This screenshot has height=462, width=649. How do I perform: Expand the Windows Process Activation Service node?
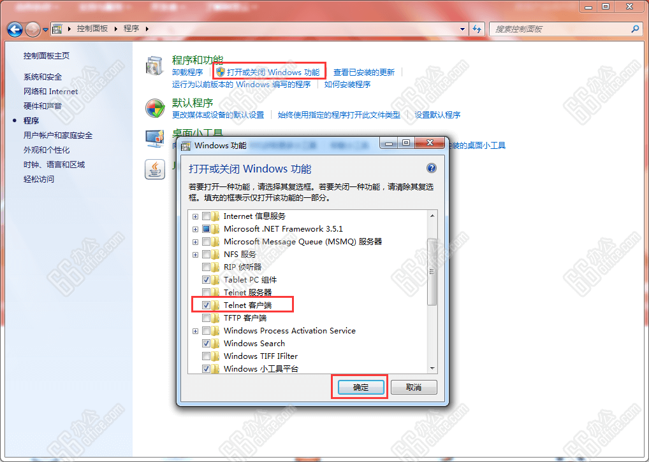[195, 331]
